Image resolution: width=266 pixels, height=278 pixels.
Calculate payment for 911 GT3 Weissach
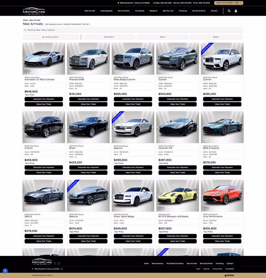[x=178, y=236]
